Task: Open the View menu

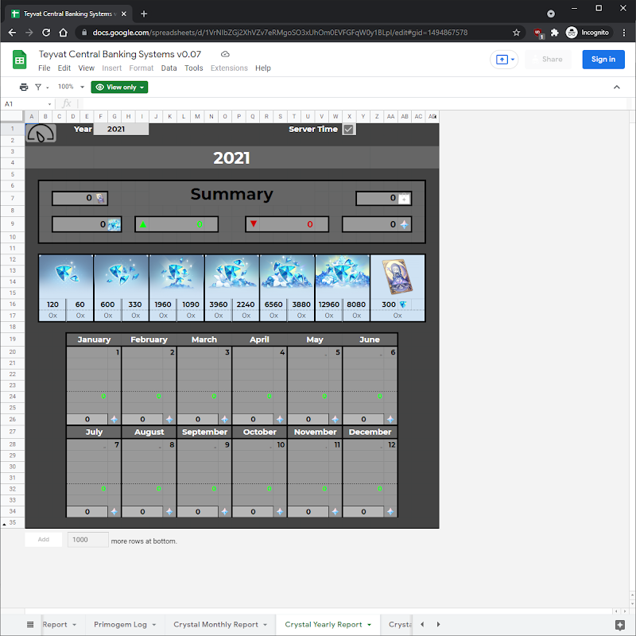Action: (87, 68)
